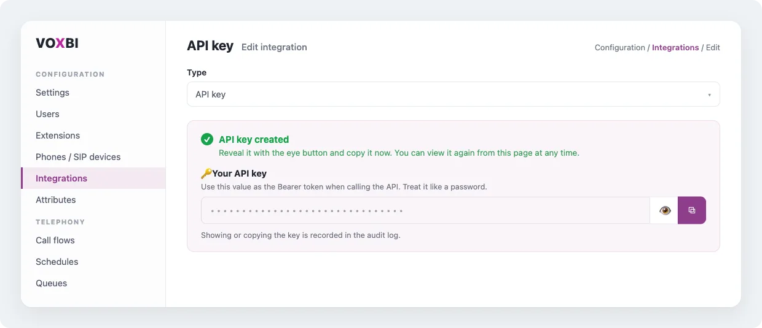Copy the API key with purple button
Screen dimensions: 762x328
692,210
